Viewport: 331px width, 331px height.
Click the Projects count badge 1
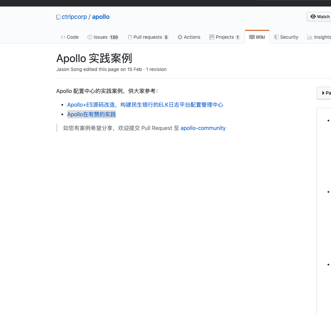(237, 37)
